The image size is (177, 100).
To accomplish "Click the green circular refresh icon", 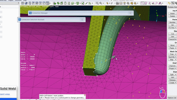I will tap(58, 3).
